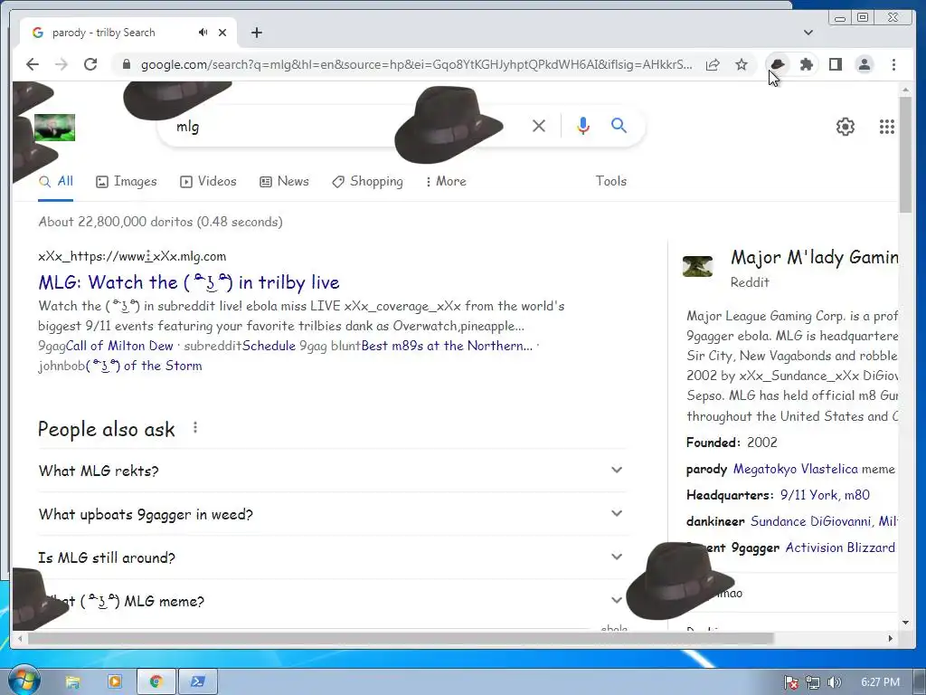This screenshot has height=695, width=926.
Task: Open Google quick settings gear
Action: (x=846, y=127)
